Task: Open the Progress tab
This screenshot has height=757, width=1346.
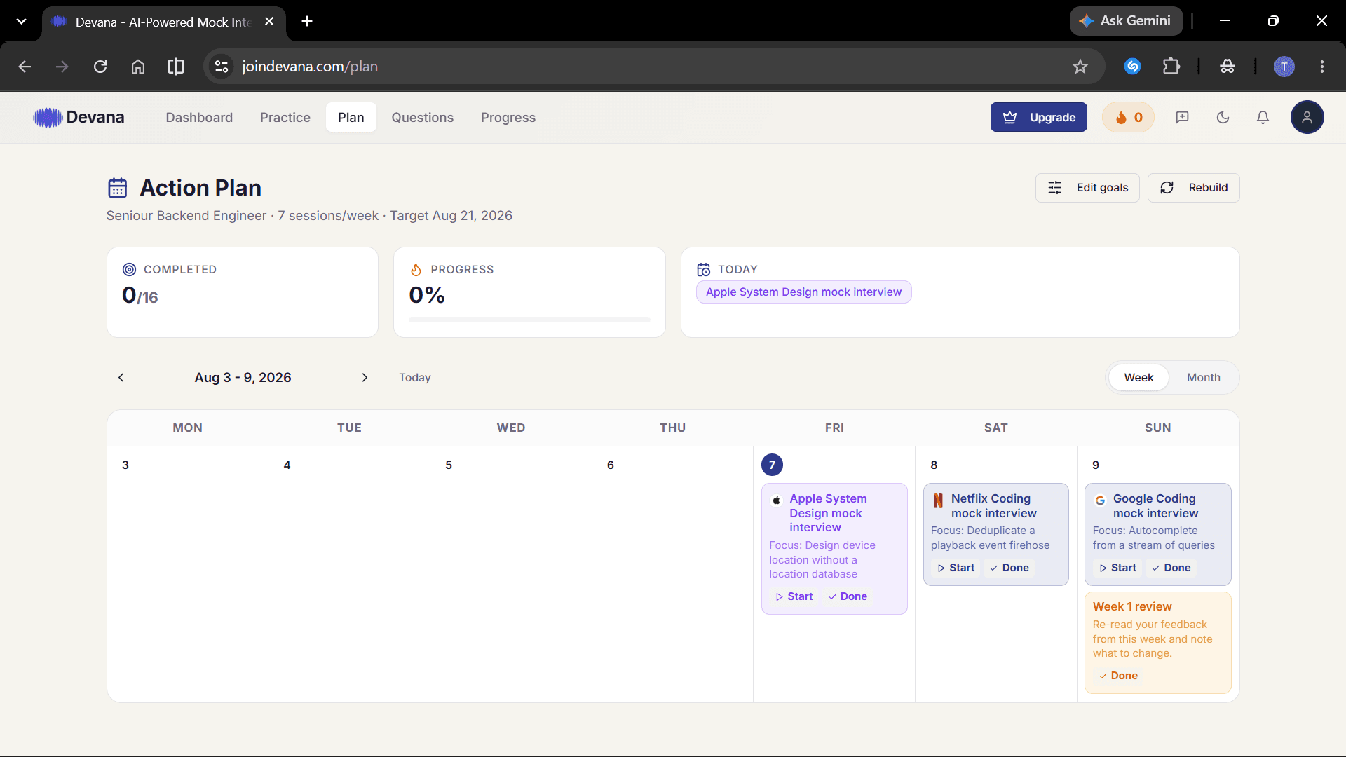Action: pyautogui.click(x=508, y=117)
